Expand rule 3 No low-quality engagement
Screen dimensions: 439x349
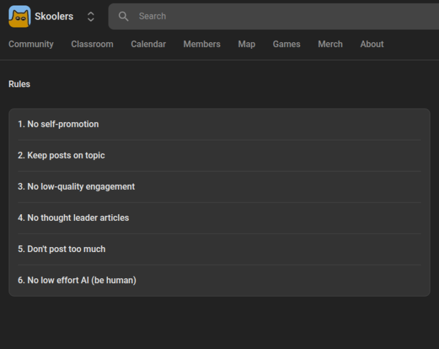coord(76,187)
